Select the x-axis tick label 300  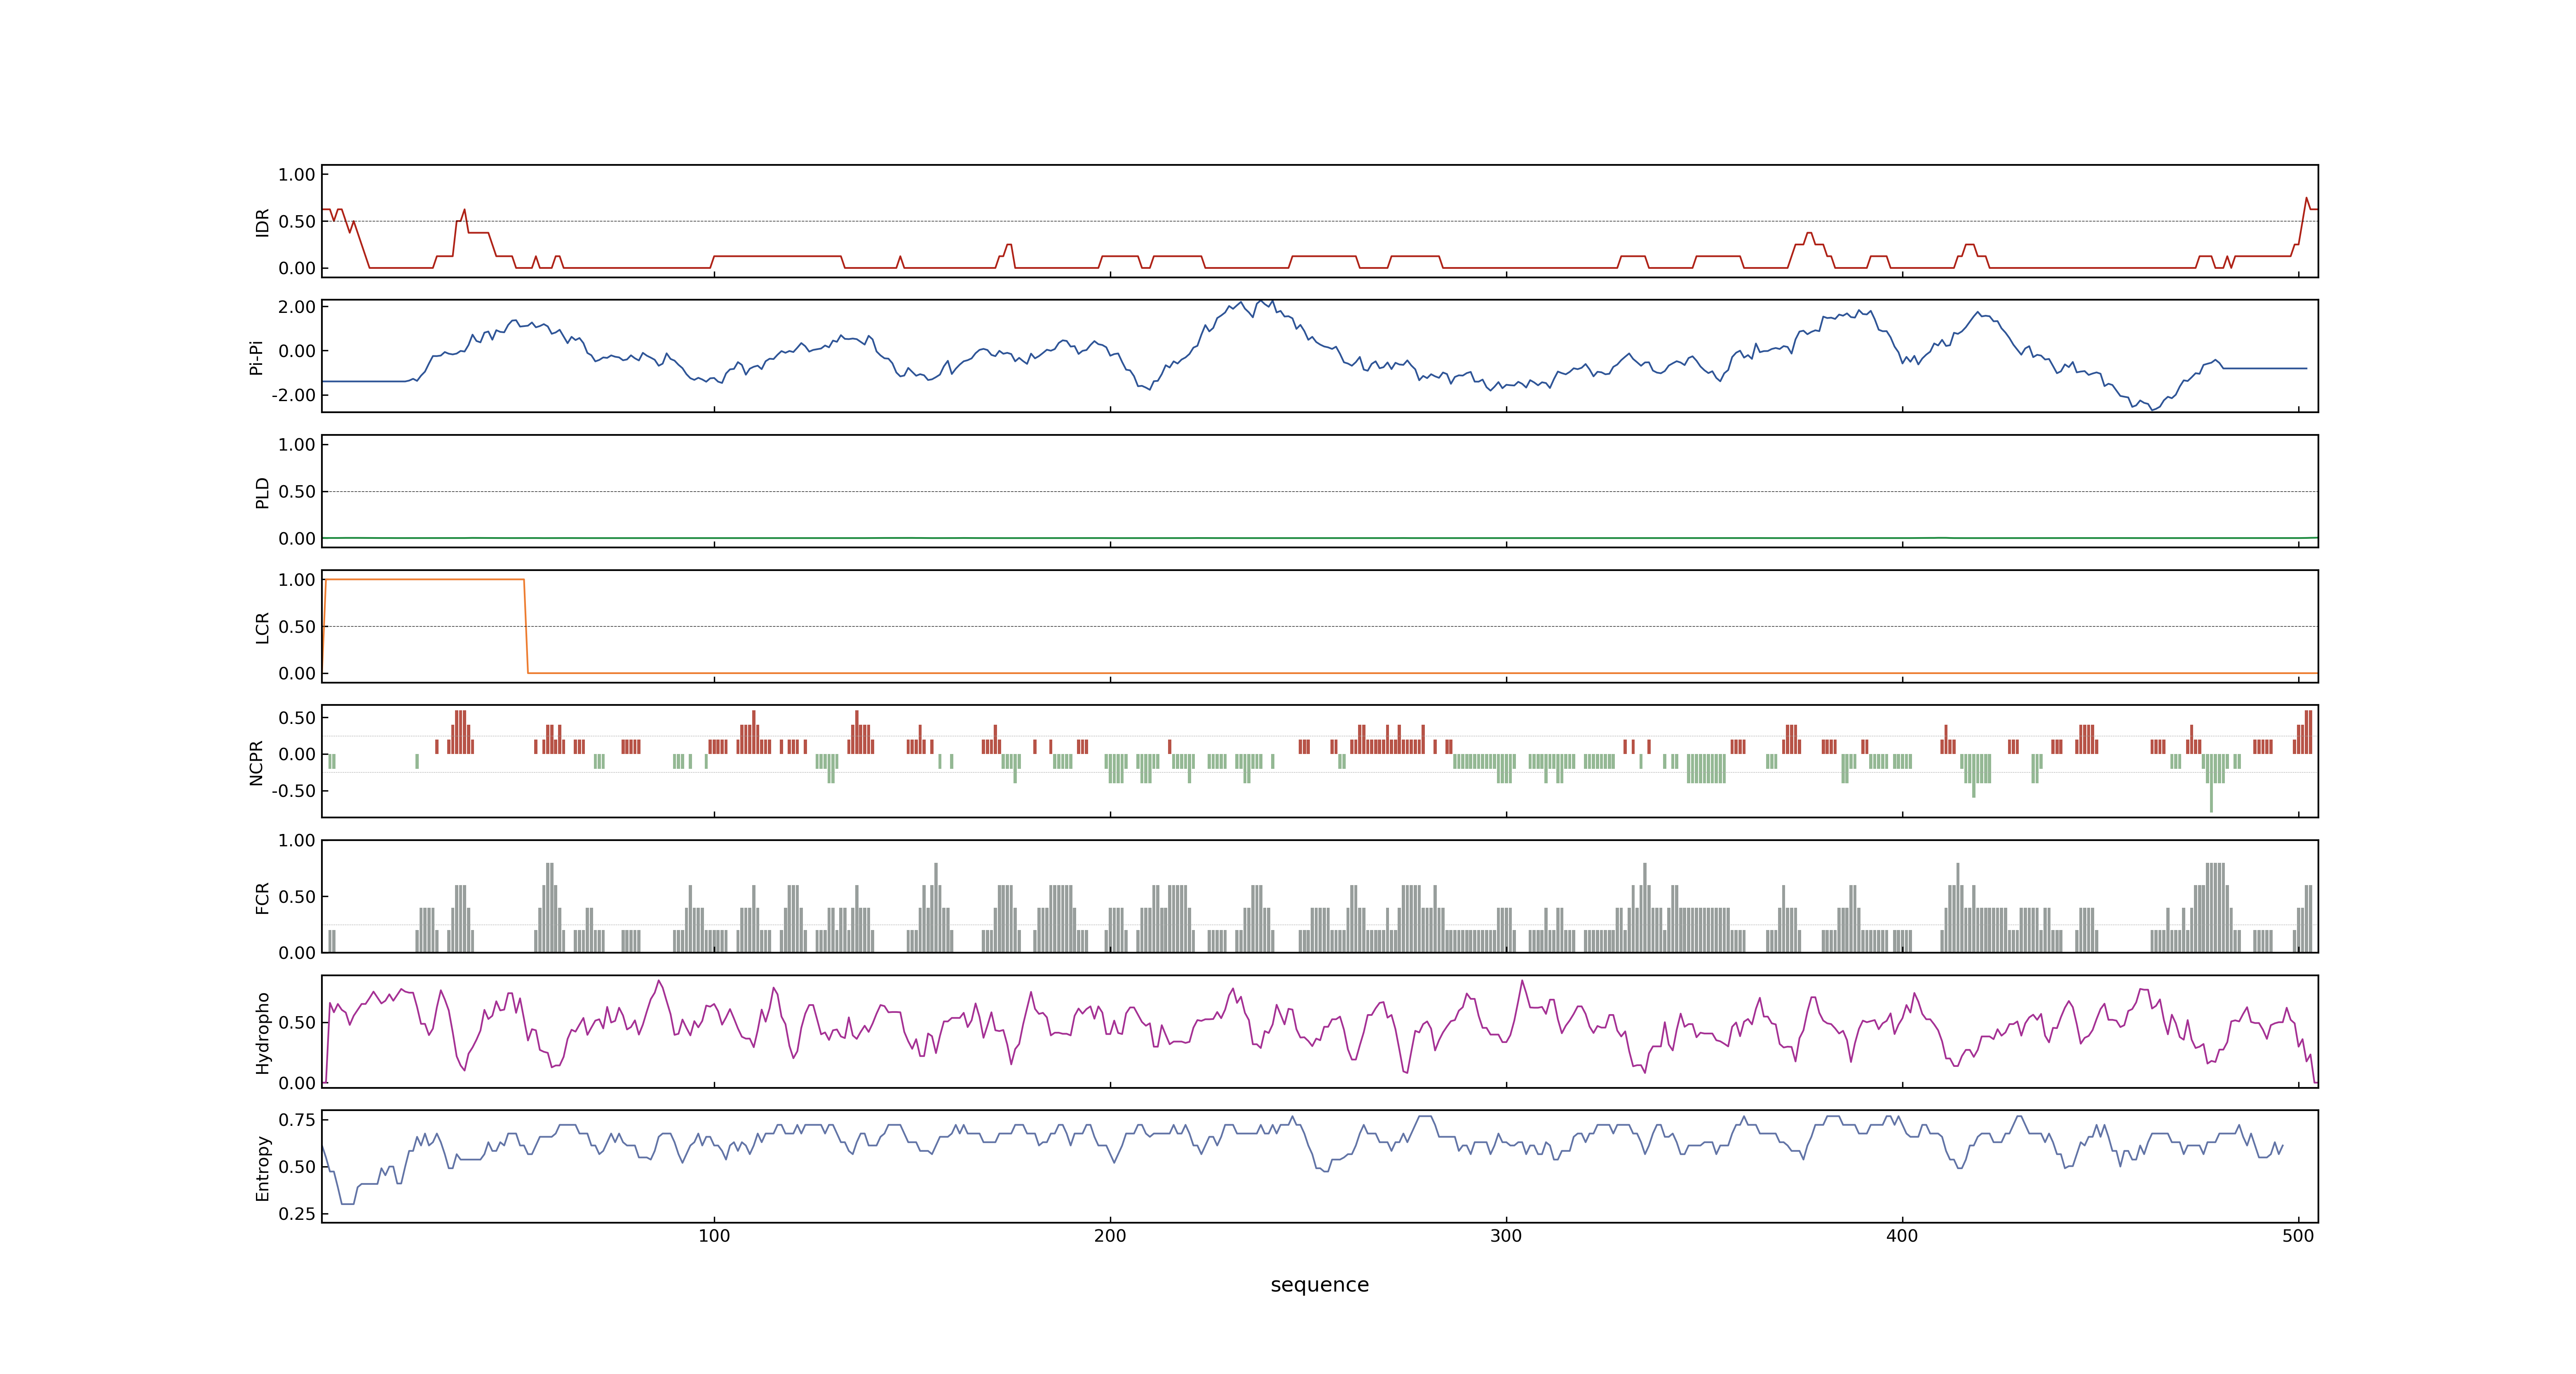click(x=1506, y=1236)
